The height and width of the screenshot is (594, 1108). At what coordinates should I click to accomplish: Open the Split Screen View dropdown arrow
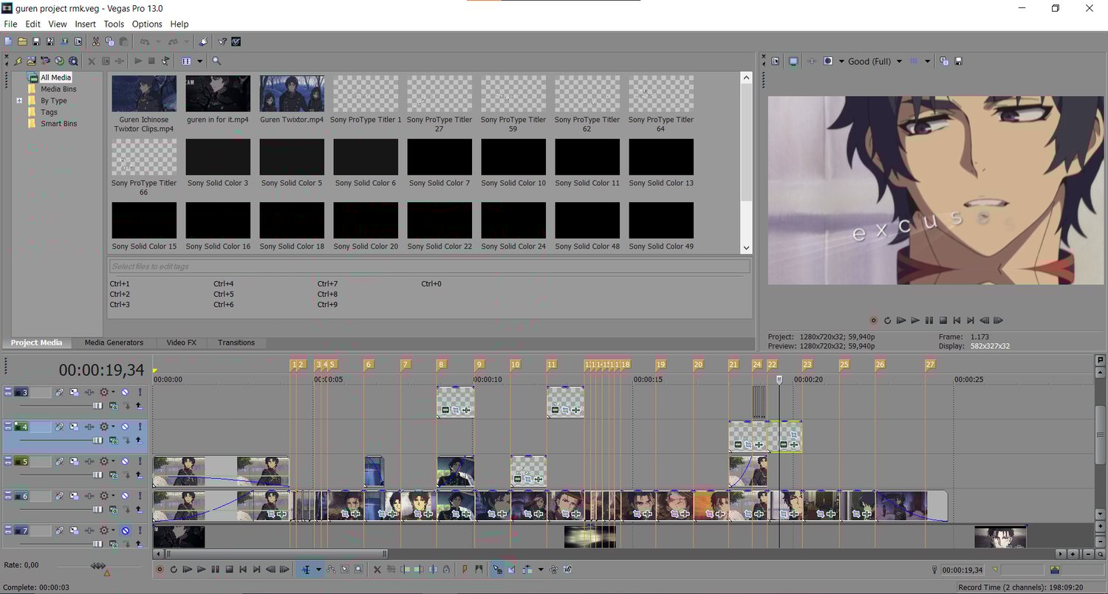pos(841,61)
